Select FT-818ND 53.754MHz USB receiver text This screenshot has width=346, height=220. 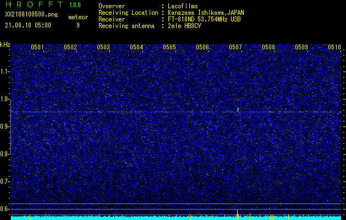pos(204,19)
